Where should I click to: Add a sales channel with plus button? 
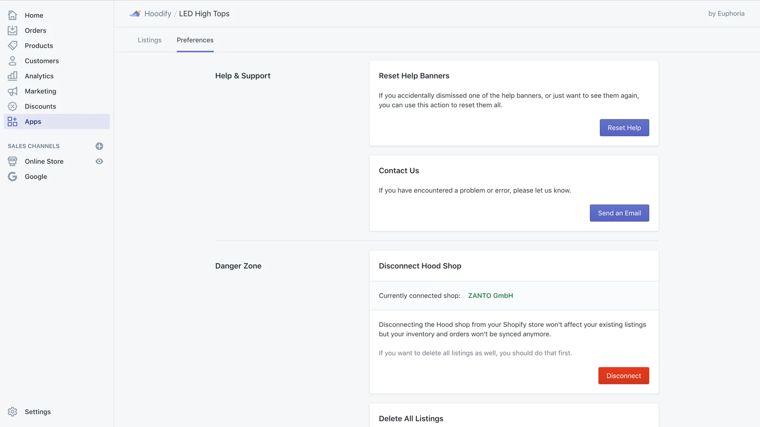99,146
